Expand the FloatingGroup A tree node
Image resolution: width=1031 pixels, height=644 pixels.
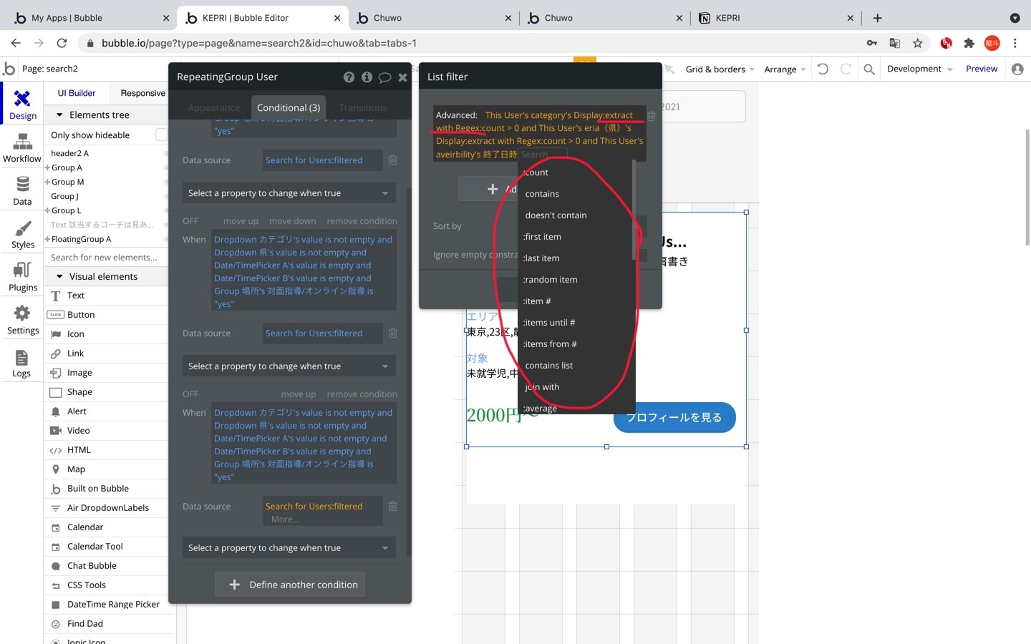47,239
